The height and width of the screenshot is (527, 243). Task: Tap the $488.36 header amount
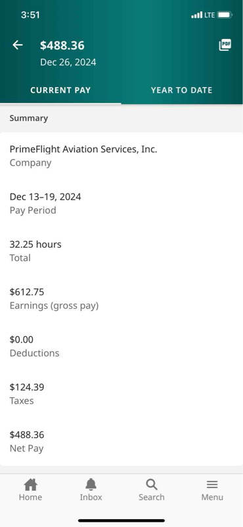pyautogui.click(x=62, y=45)
